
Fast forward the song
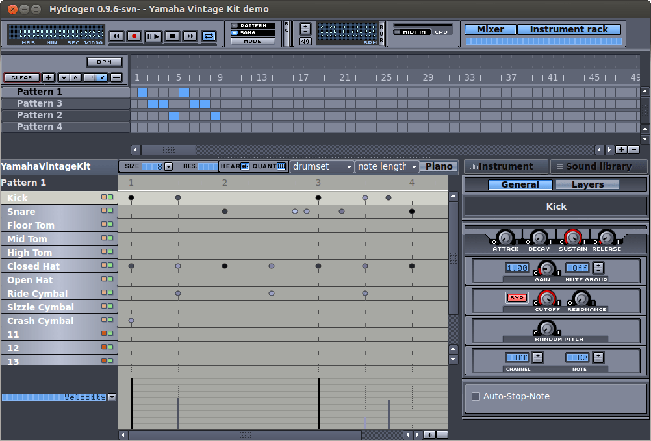coord(190,36)
